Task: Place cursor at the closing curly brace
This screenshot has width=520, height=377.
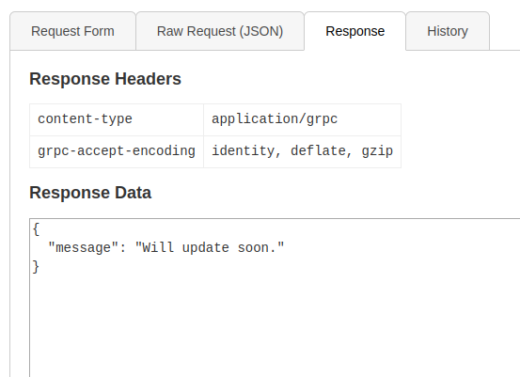Action: [36, 267]
